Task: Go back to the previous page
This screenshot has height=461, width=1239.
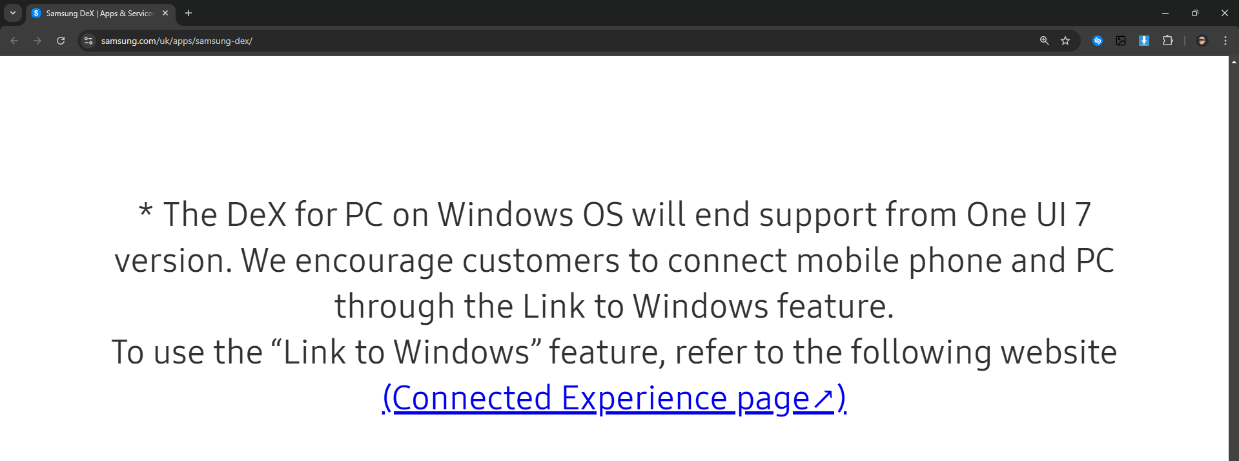Action: tap(14, 41)
